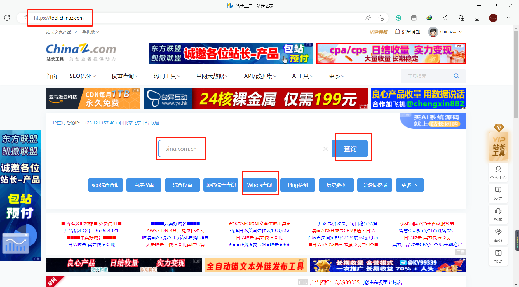The height and width of the screenshot is (287, 519).
Task: Open the globe-shaped extension icon
Action: 429,18
